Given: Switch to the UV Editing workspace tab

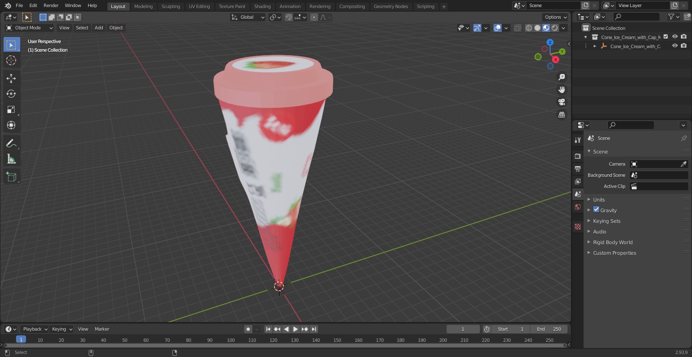Looking at the screenshot, I should 199,6.
